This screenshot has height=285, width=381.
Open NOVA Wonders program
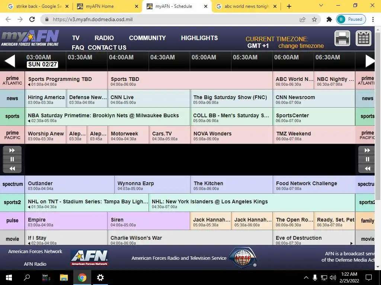pyautogui.click(x=231, y=135)
